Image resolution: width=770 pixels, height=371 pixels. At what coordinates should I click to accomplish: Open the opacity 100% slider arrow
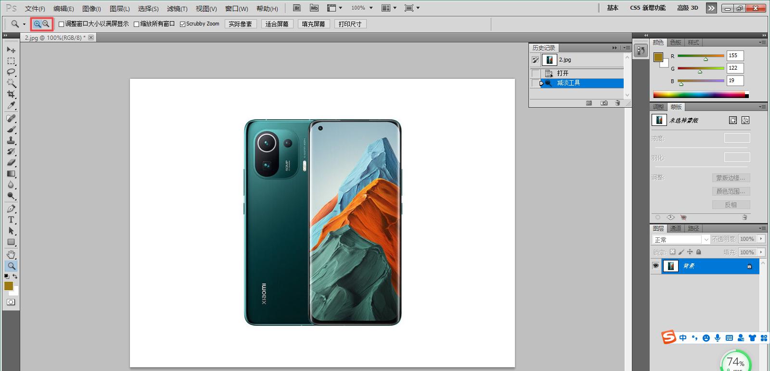pos(761,239)
